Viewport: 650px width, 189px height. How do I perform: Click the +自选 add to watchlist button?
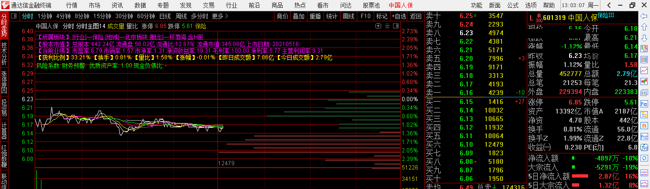(x=398, y=16)
